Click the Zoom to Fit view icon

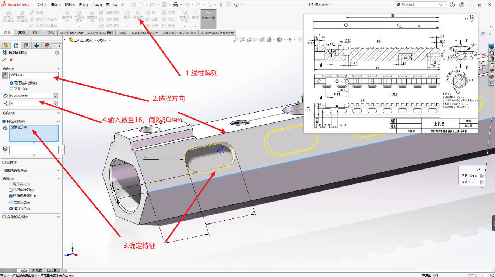[x=236, y=40]
